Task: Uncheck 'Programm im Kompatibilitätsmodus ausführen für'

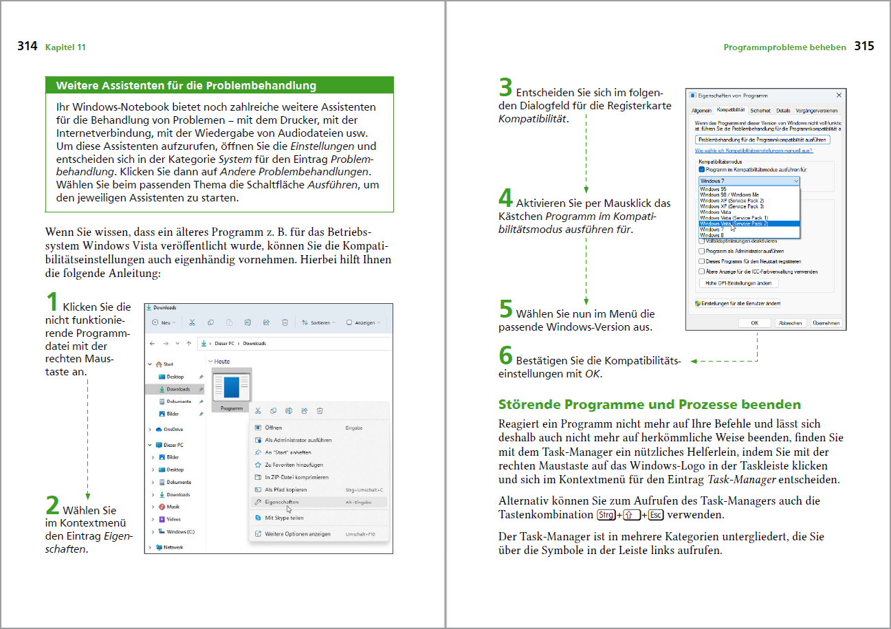Action: 701,169
